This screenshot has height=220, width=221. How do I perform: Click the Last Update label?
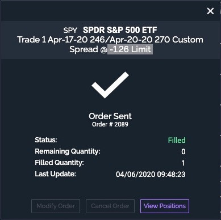(55, 174)
